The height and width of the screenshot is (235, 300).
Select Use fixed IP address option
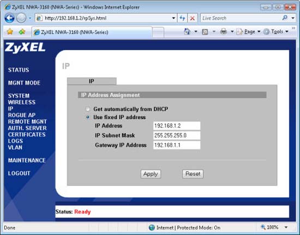coord(88,117)
